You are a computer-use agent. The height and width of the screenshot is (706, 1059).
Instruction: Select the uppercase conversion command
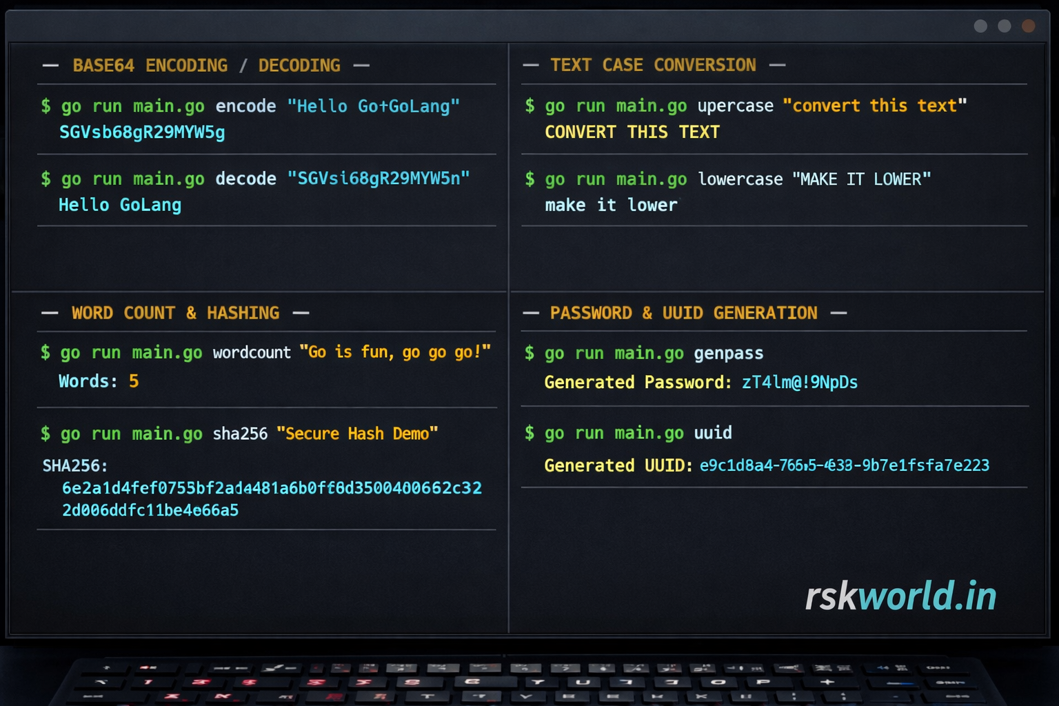[x=747, y=105]
